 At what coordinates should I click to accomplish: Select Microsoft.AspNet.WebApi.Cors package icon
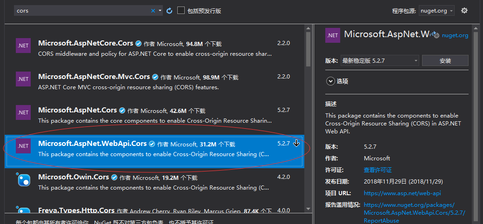pos(23,146)
